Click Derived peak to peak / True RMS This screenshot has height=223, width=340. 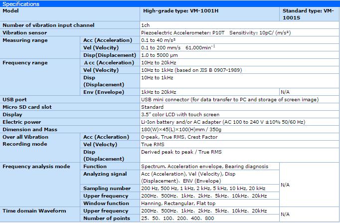tap(181, 152)
